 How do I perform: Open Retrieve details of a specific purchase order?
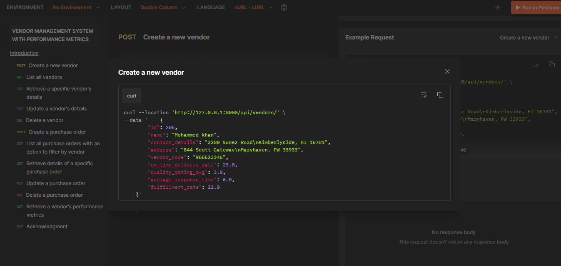[x=59, y=168]
